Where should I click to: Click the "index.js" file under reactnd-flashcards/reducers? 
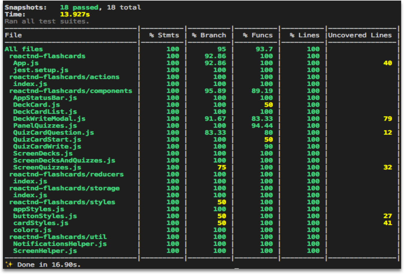coord(30,181)
